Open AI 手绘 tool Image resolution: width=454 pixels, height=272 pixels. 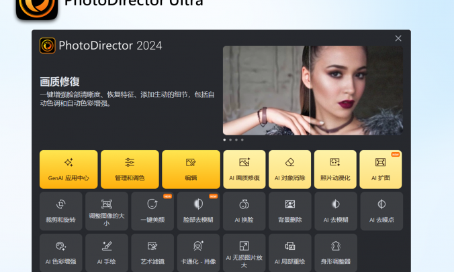click(x=107, y=253)
